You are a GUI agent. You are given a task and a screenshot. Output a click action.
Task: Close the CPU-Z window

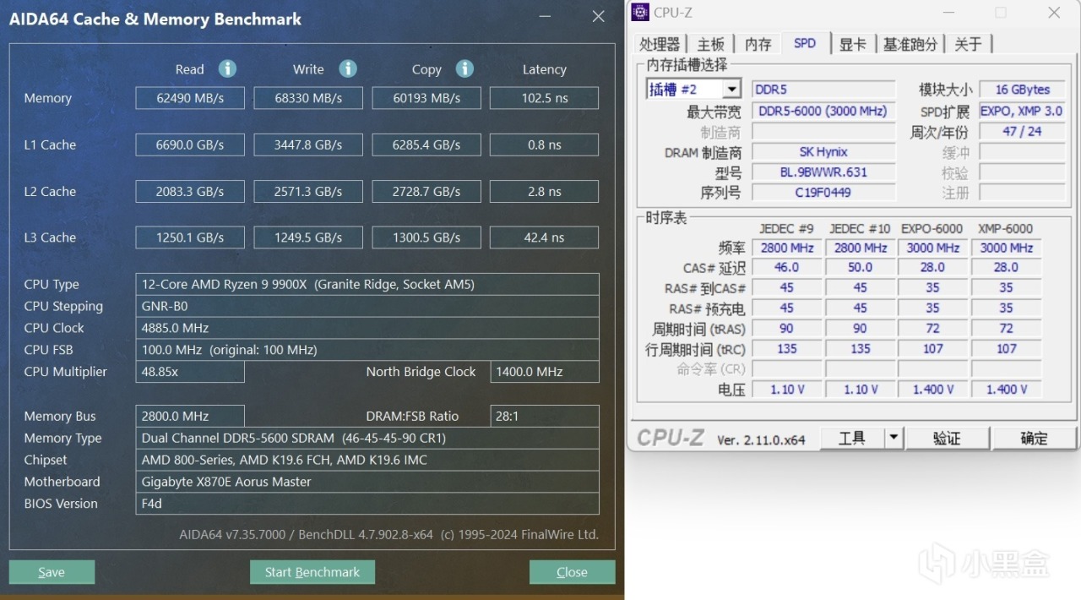click(1054, 13)
